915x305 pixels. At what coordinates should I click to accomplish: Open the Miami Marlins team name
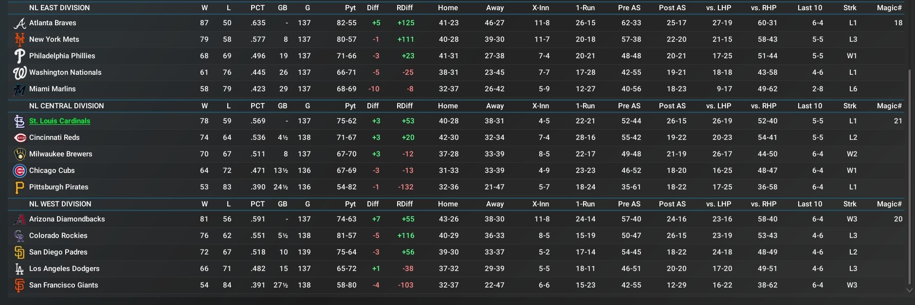click(52, 89)
